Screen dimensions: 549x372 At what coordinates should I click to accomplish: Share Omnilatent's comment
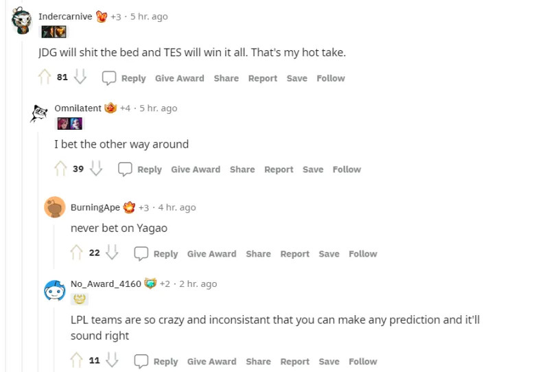pyautogui.click(x=242, y=170)
